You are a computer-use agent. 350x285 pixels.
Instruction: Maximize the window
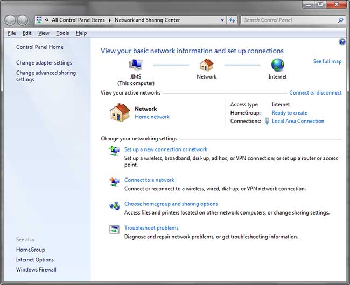coord(320,4)
